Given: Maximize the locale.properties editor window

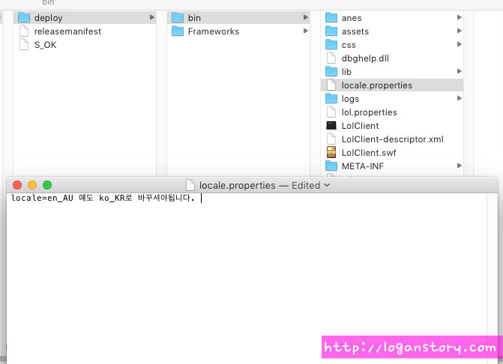Looking at the screenshot, I should click(x=47, y=185).
